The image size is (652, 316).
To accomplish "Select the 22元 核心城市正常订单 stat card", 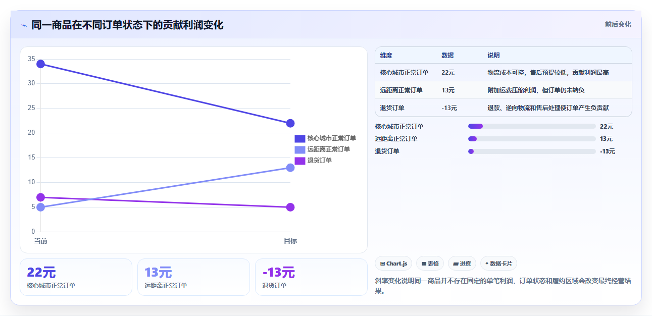I will 76,277.
